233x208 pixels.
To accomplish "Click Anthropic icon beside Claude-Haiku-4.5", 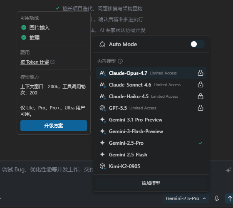I will pyautogui.click(x=102, y=97).
